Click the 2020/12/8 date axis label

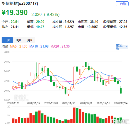tap(86, 103)
